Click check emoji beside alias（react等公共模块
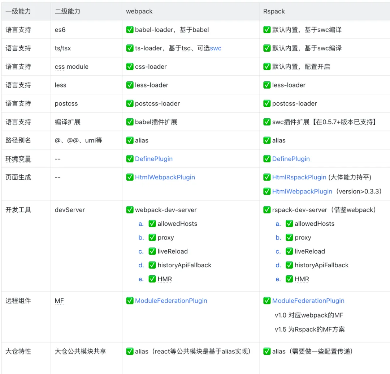 (x=130, y=351)
